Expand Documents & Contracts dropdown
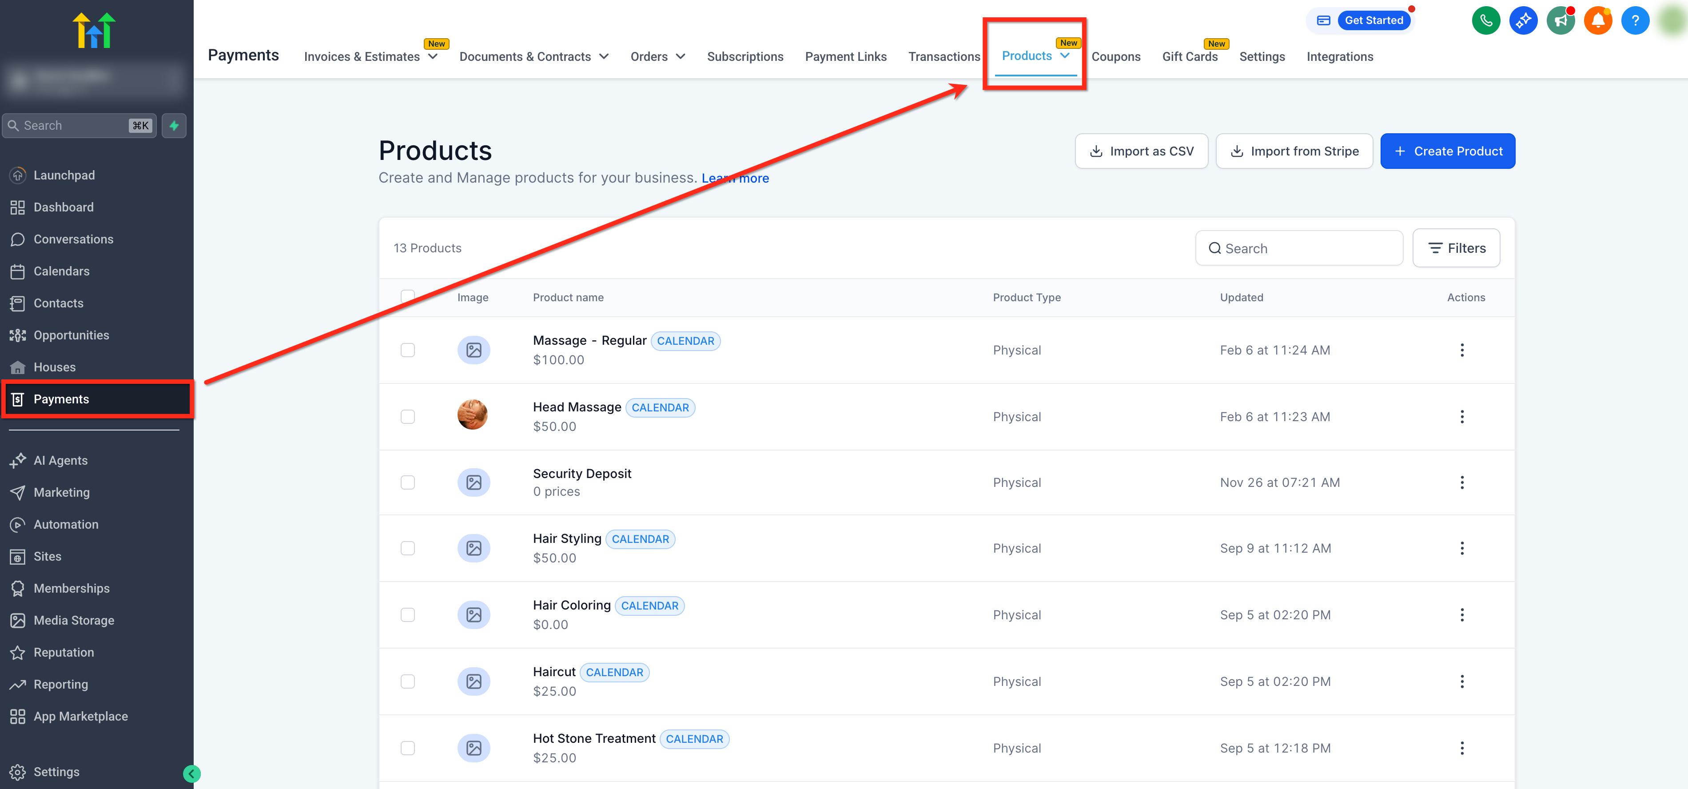 coord(533,56)
